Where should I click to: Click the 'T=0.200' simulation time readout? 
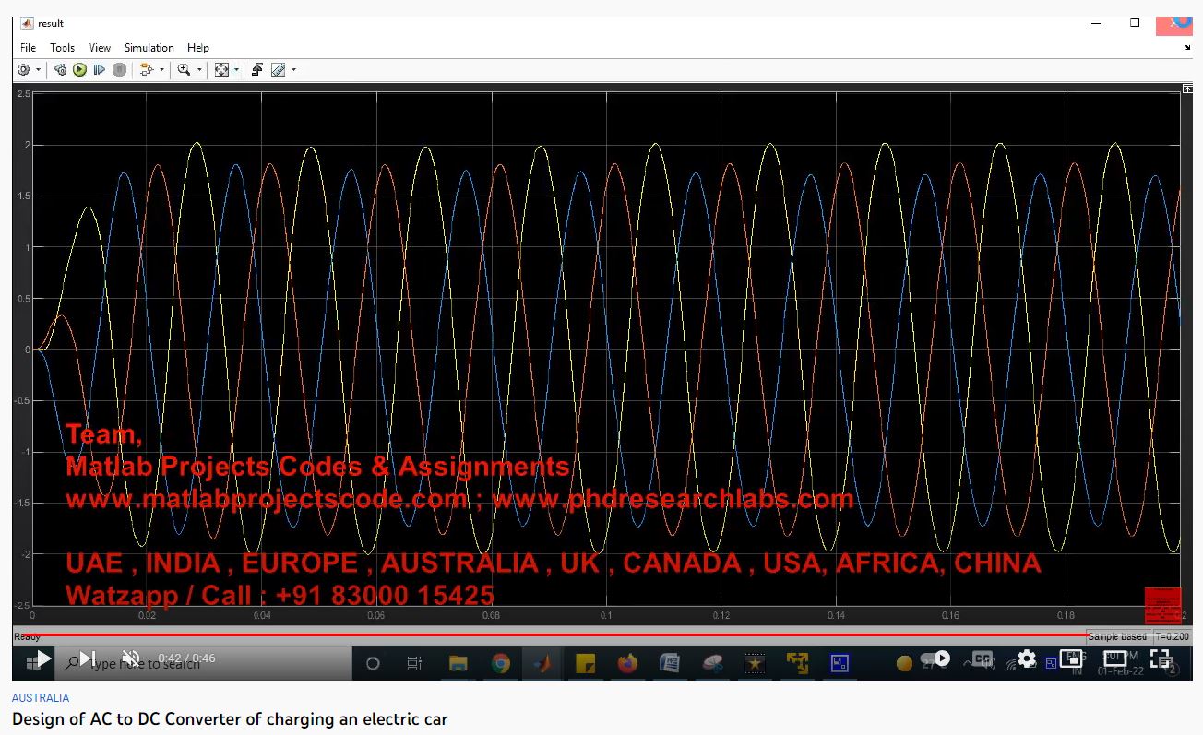click(1173, 636)
